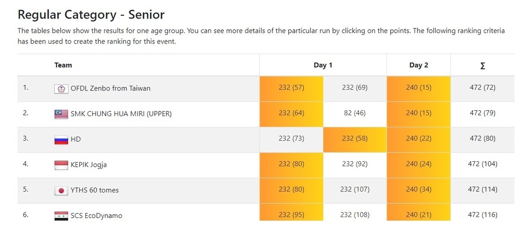Click the Taiwan flag icon beside OFDL Zenbo
The width and height of the screenshot is (527, 230).
[61, 88]
